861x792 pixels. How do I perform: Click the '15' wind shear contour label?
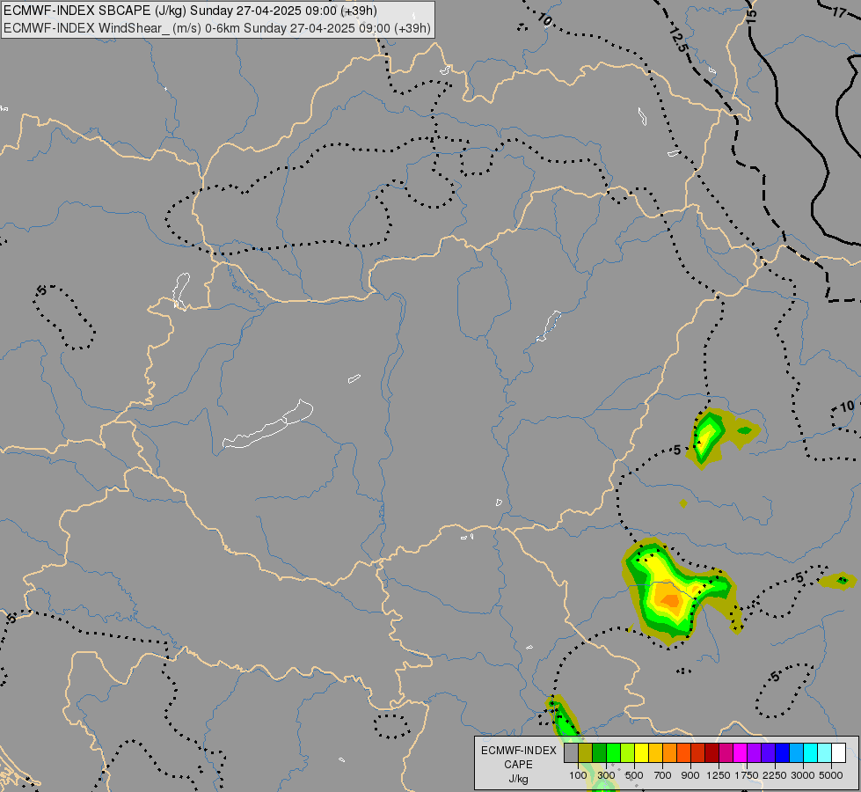click(x=751, y=15)
